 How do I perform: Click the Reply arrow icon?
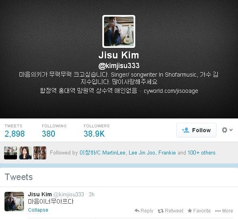click(137, 210)
